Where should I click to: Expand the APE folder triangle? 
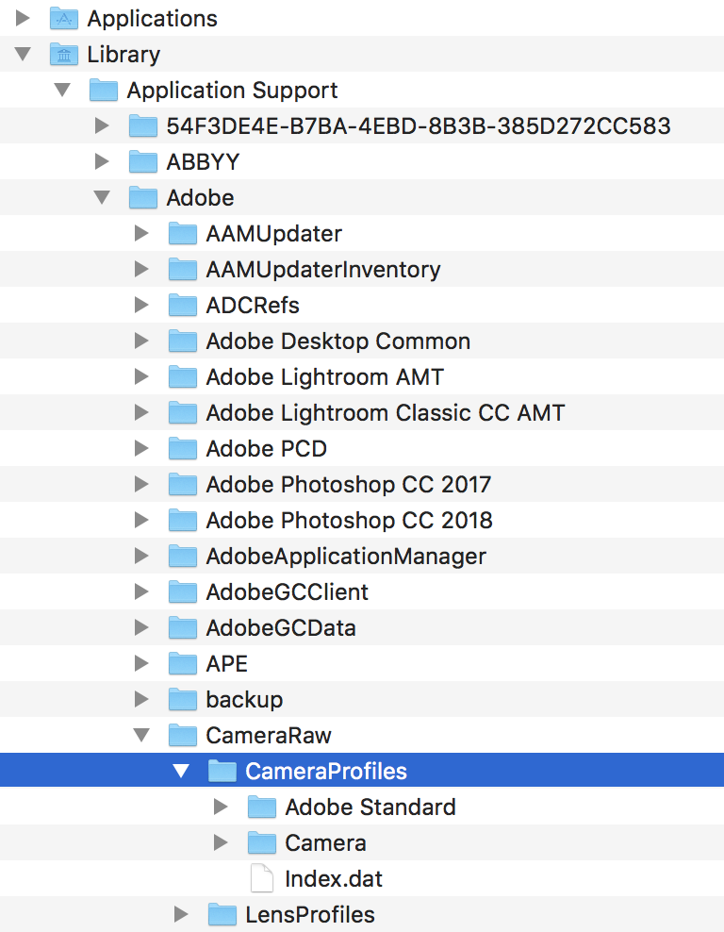click(x=141, y=663)
